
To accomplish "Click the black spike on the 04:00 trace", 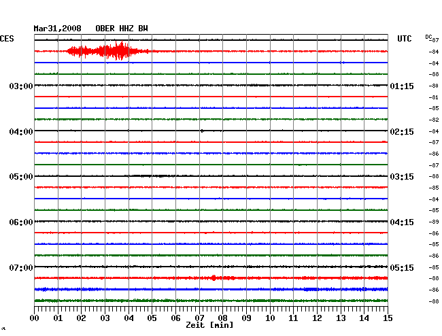I will click(x=202, y=131).
